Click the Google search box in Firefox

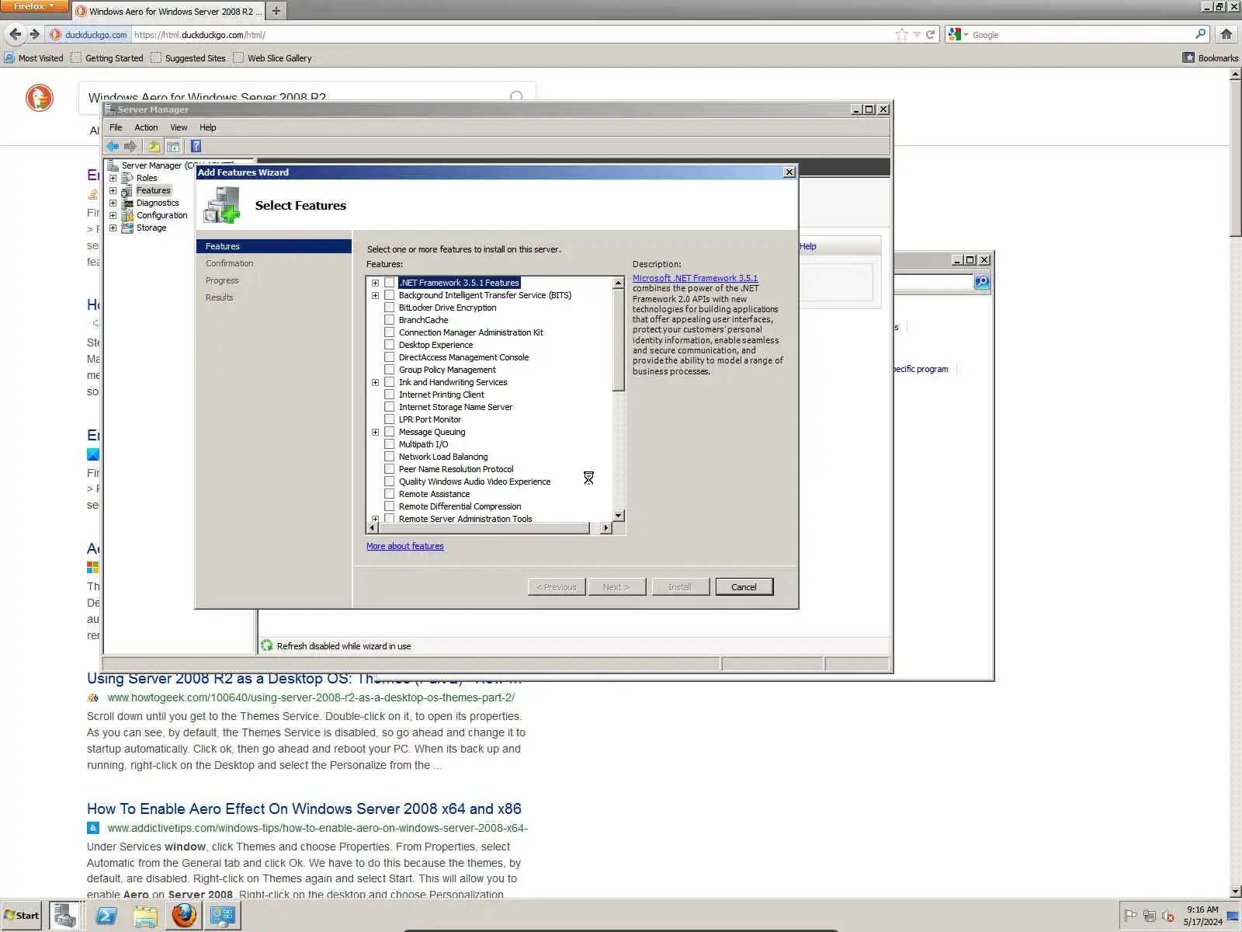(x=1081, y=34)
